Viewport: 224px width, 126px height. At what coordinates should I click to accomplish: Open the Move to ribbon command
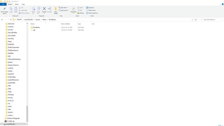point(34,10)
